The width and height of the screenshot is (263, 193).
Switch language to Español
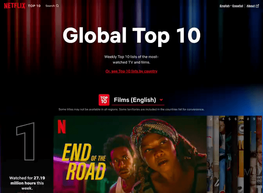tap(238, 6)
